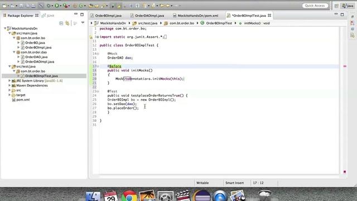The width and height of the screenshot is (357, 201).
Task: Click inside the Quick Access field
Action: point(315,6)
